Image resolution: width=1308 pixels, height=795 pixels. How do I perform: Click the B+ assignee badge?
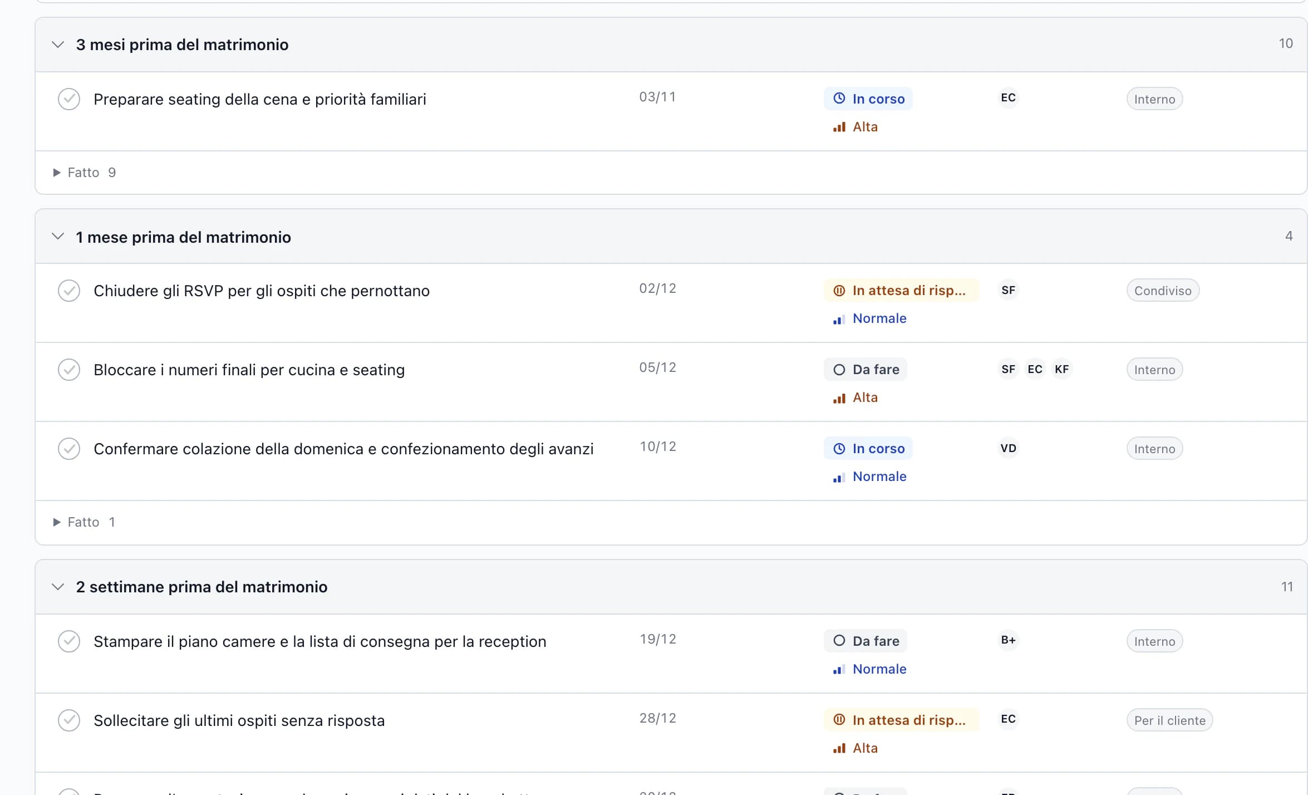click(x=1008, y=640)
